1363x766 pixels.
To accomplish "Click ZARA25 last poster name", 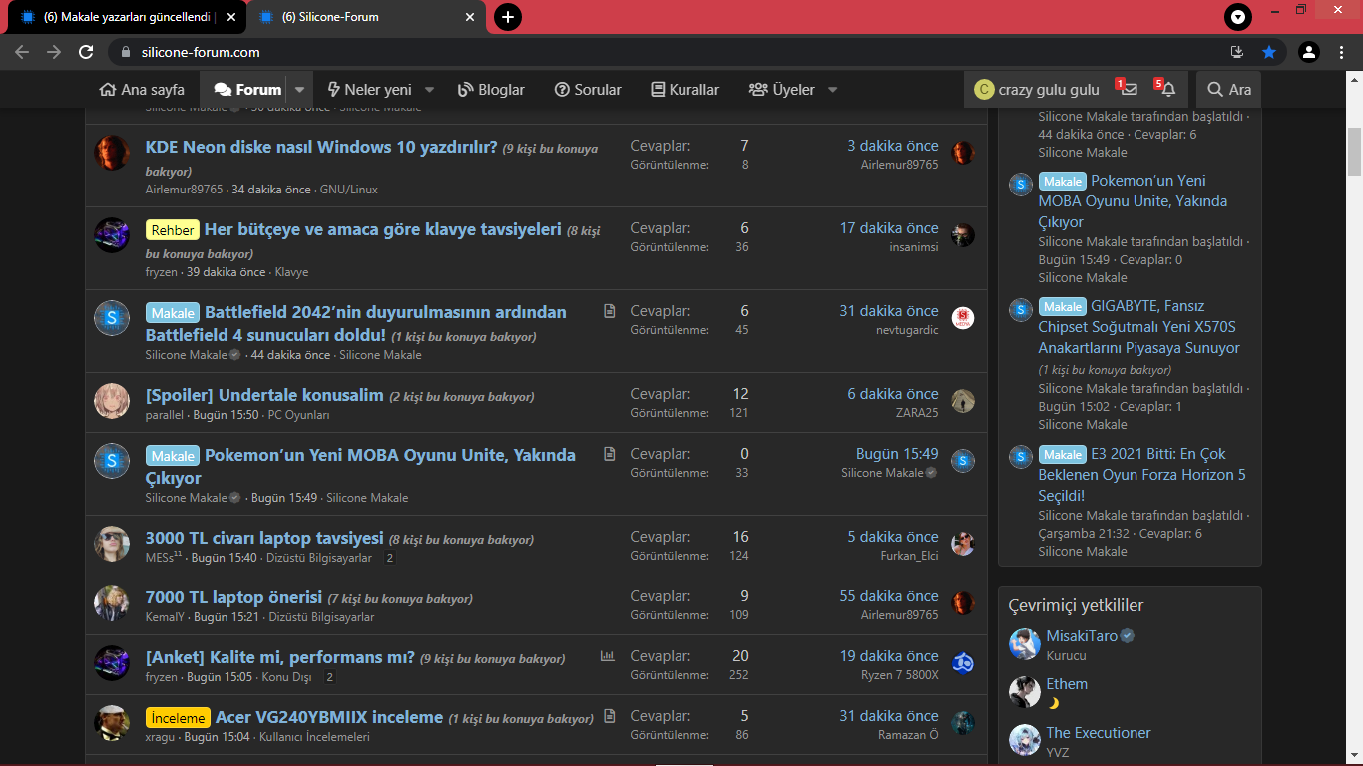I will [x=917, y=413].
